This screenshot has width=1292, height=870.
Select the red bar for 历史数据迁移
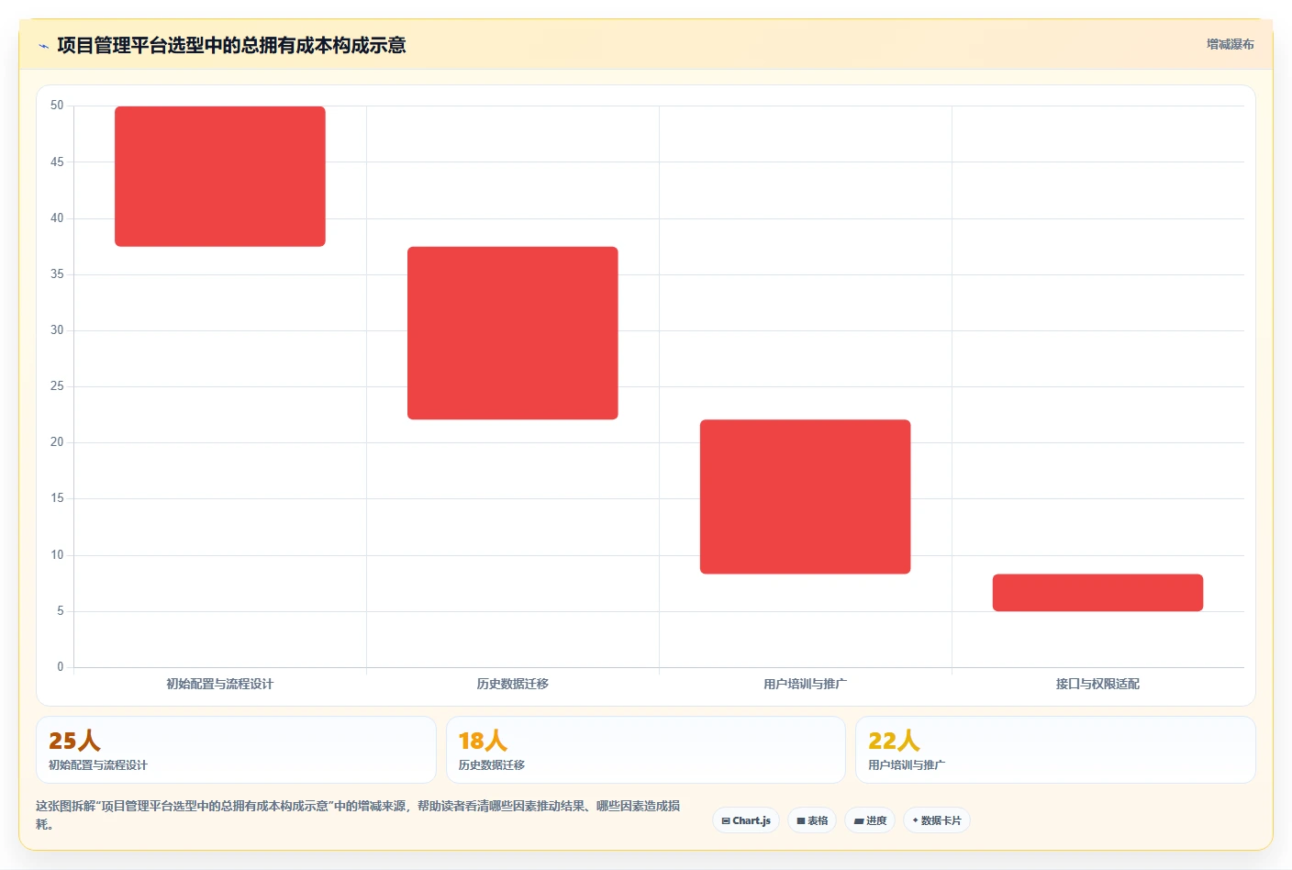(513, 333)
